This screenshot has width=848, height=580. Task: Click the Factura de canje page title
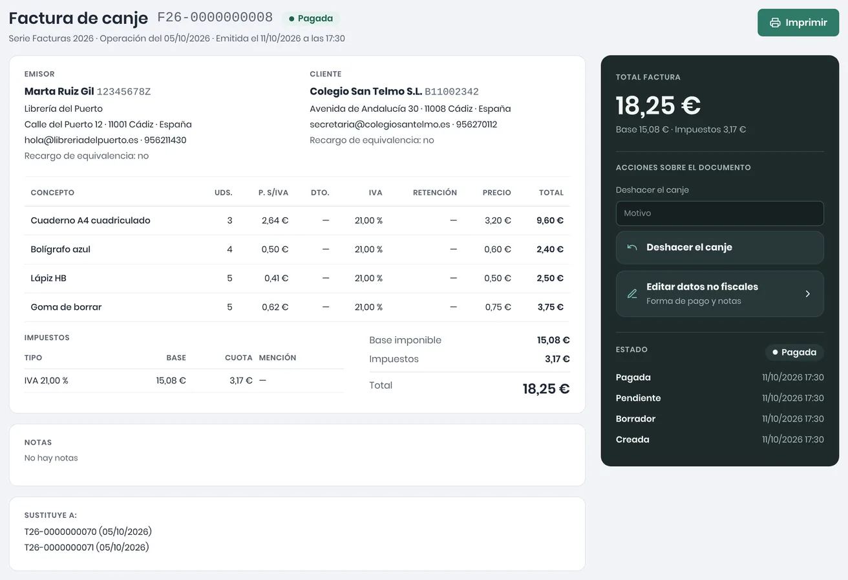tap(79, 18)
